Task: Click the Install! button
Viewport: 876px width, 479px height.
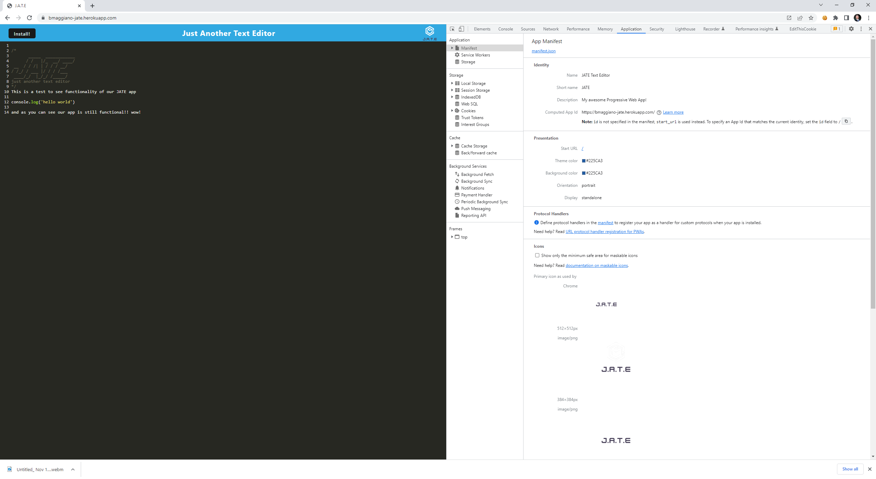Action: tap(22, 34)
